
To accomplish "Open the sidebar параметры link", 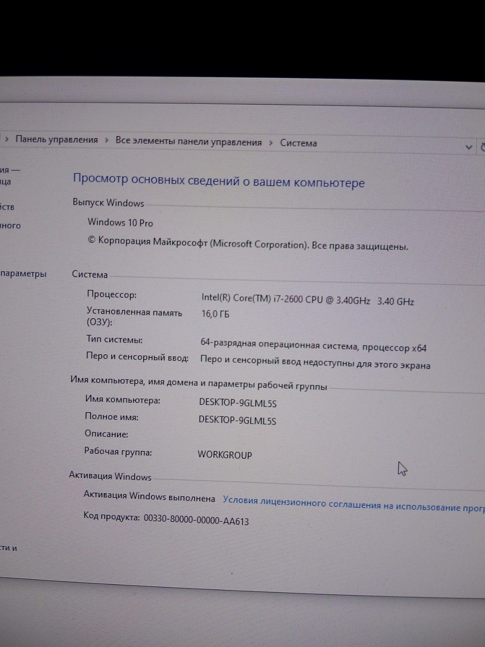I will (23, 274).
